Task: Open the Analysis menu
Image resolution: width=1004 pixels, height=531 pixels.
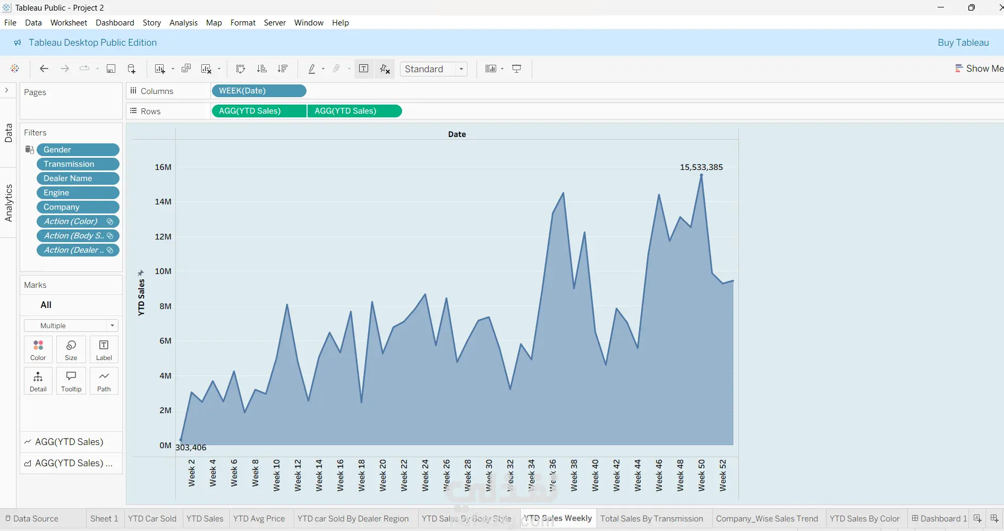Action: coord(183,23)
